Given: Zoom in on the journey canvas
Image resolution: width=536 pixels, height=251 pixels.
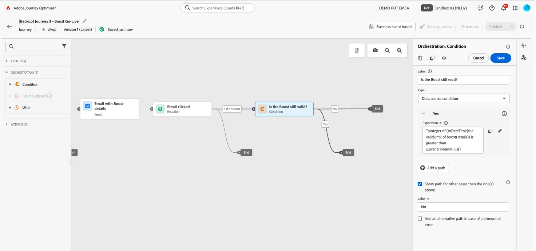Looking at the screenshot, I should pos(399,50).
